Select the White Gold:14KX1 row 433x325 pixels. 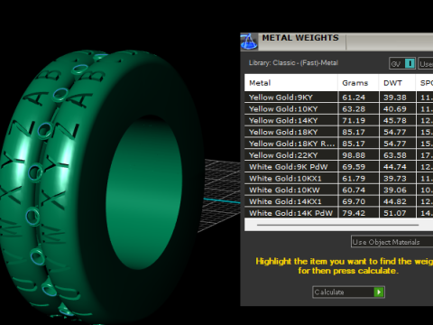tap(339, 201)
